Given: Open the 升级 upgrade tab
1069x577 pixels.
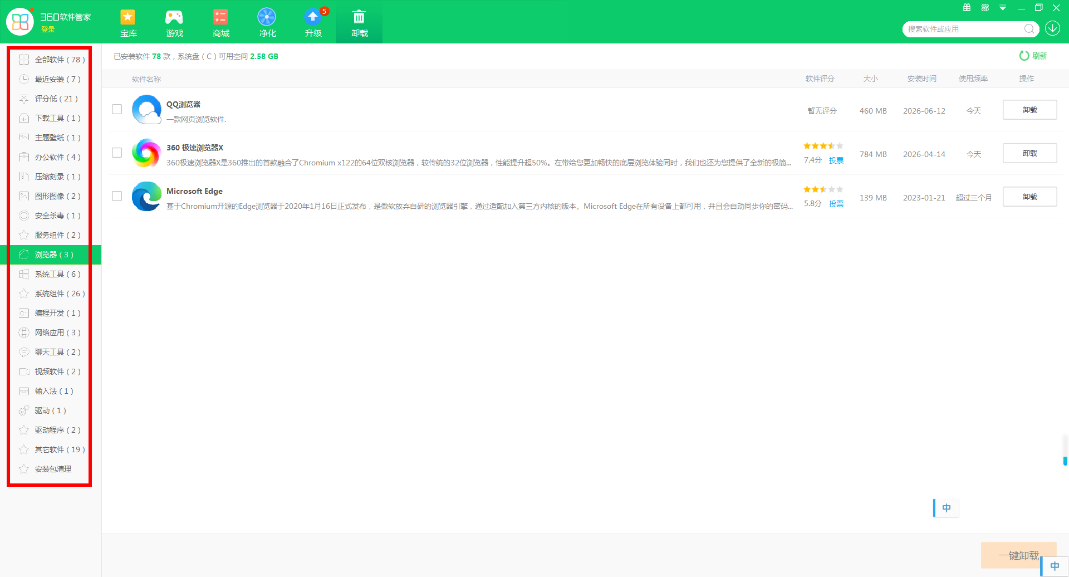Looking at the screenshot, I should [313, 23].
